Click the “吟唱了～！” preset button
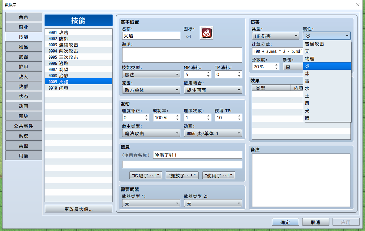Viewport: 365px width, 231px height. [145, 175]
